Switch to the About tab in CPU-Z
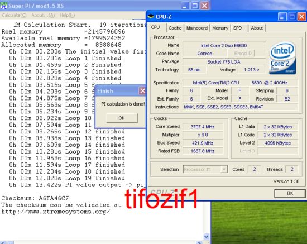The height and width of the screenshot is (244, 307). pos(257,28)
